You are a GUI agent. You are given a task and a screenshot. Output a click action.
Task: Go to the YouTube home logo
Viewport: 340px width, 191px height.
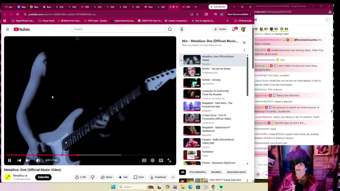[22, 29]
